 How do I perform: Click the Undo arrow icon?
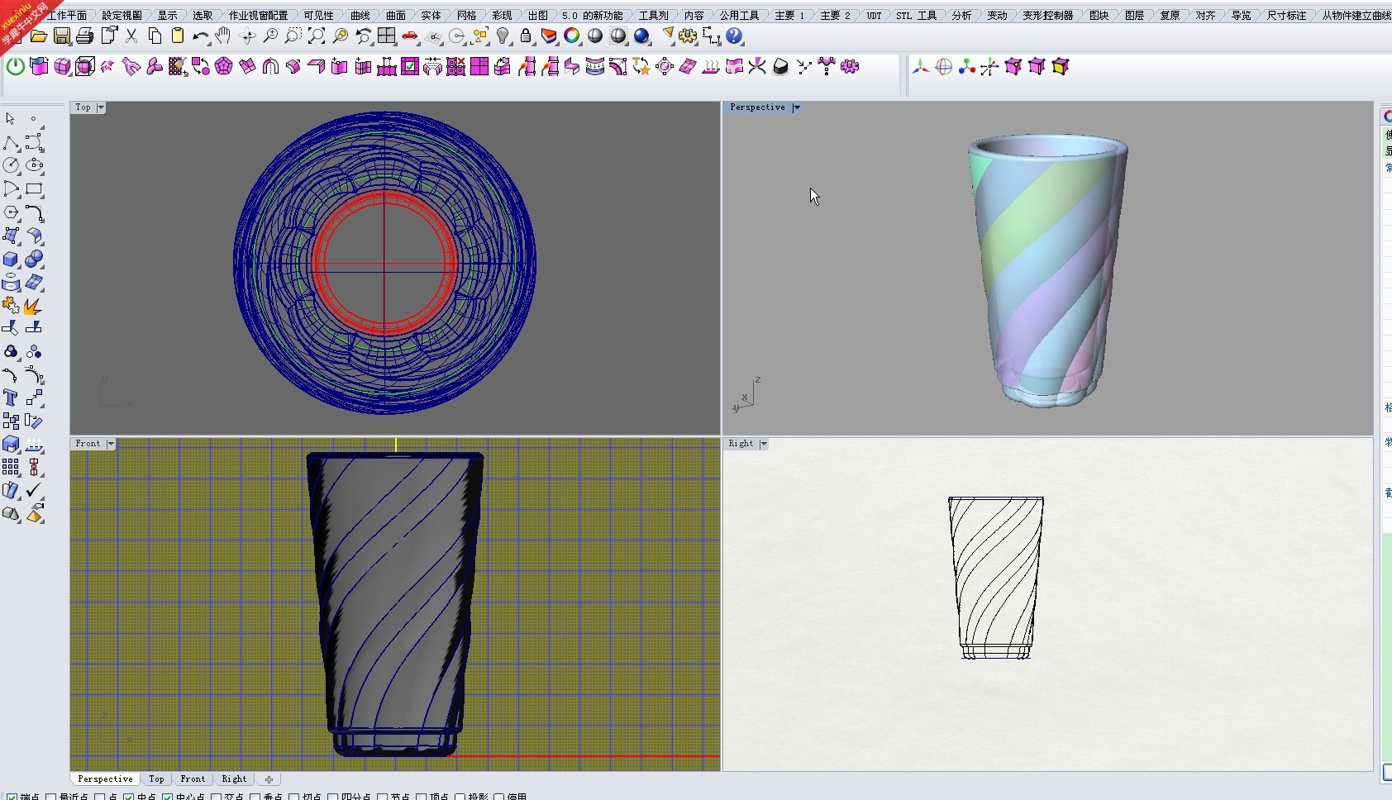click(201, 36)
